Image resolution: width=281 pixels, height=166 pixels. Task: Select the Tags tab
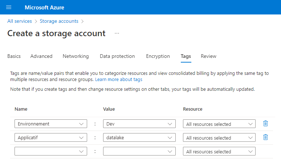point(186,56)
